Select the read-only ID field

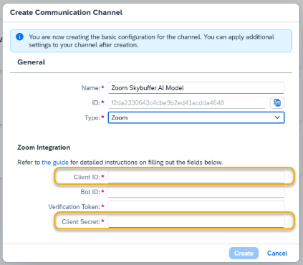coord(187,103)
